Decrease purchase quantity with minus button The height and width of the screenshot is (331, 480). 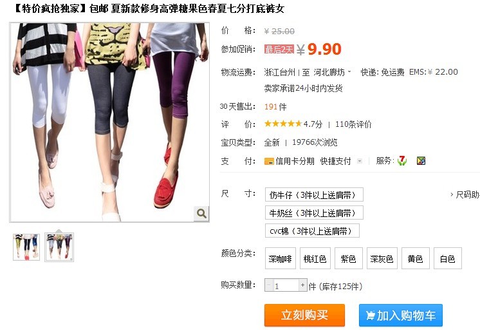coord(268,285)
